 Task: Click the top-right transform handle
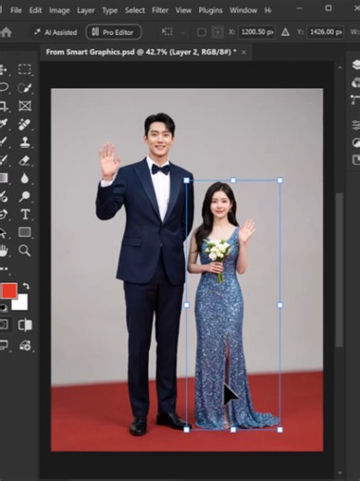[x=279, y=180]
